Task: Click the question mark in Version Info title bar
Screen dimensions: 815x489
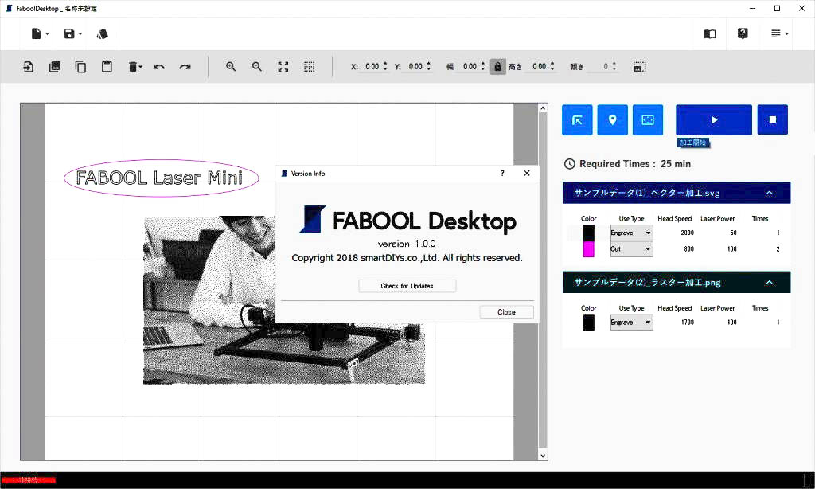Action: pos(502,174)
